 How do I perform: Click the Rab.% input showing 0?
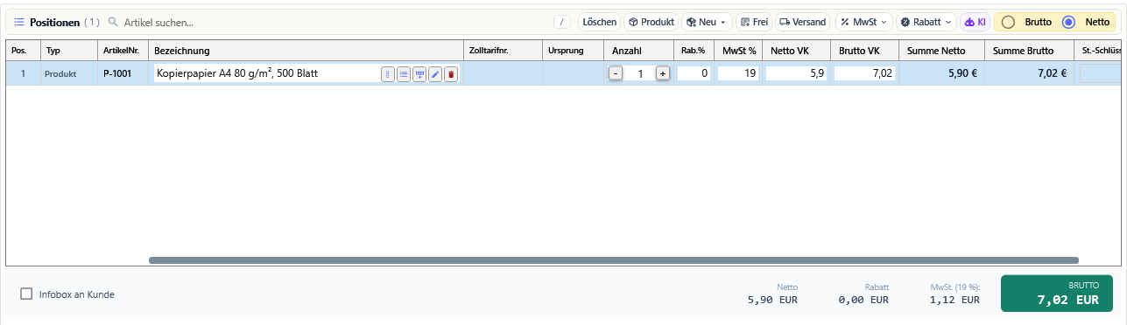694,73
